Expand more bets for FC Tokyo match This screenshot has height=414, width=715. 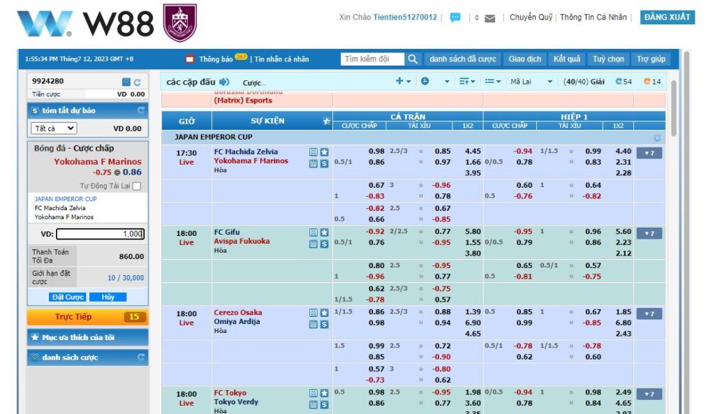tap(649, 394)
